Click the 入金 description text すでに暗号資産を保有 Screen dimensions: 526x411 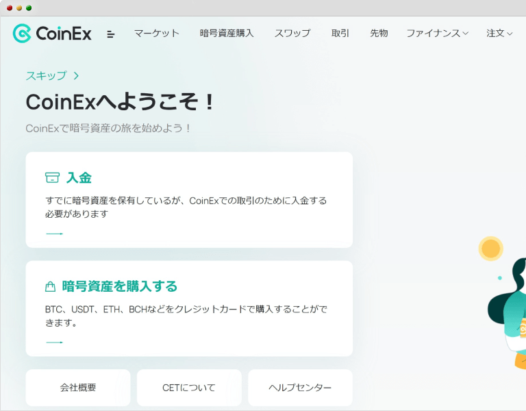point(186,207)
